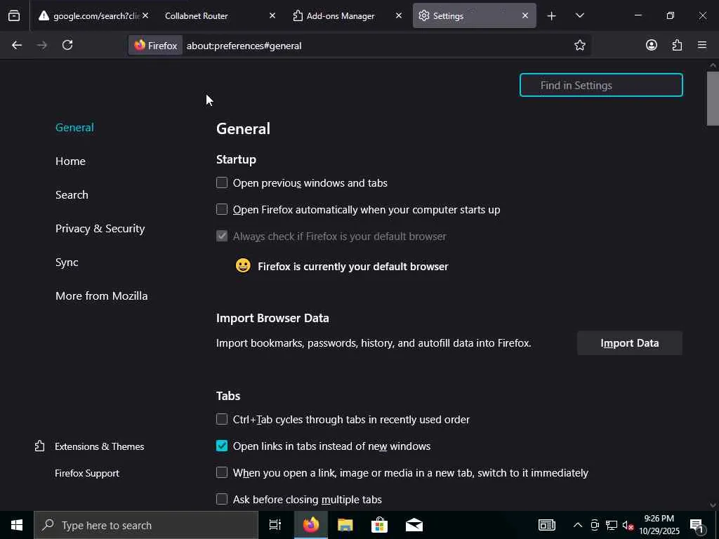Open network status tray icon
The width and height of the screenshot is (719, 539).
click(x=612, y=525)
